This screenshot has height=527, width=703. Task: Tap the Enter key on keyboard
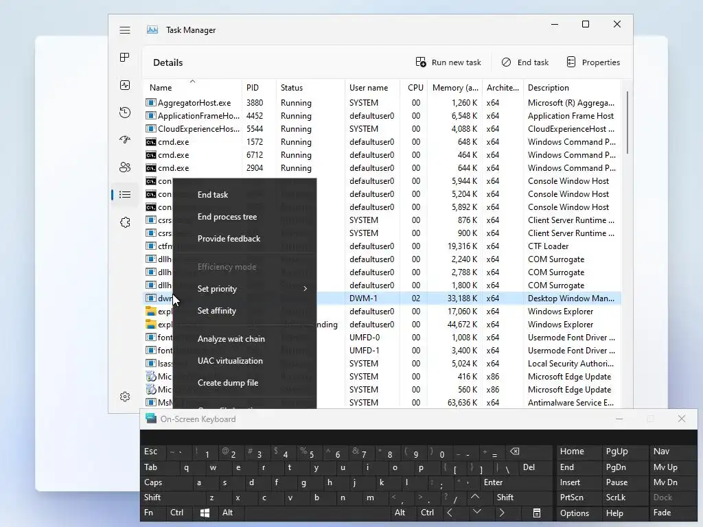tap(516, 482)
